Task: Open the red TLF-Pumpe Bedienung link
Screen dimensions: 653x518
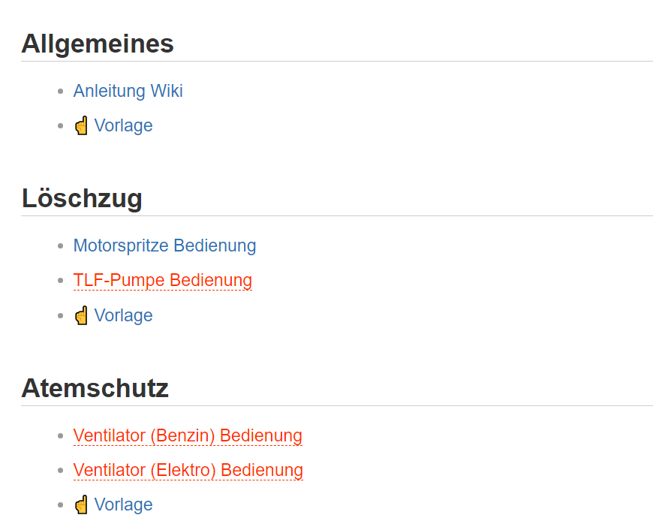Action: [162, 280]
